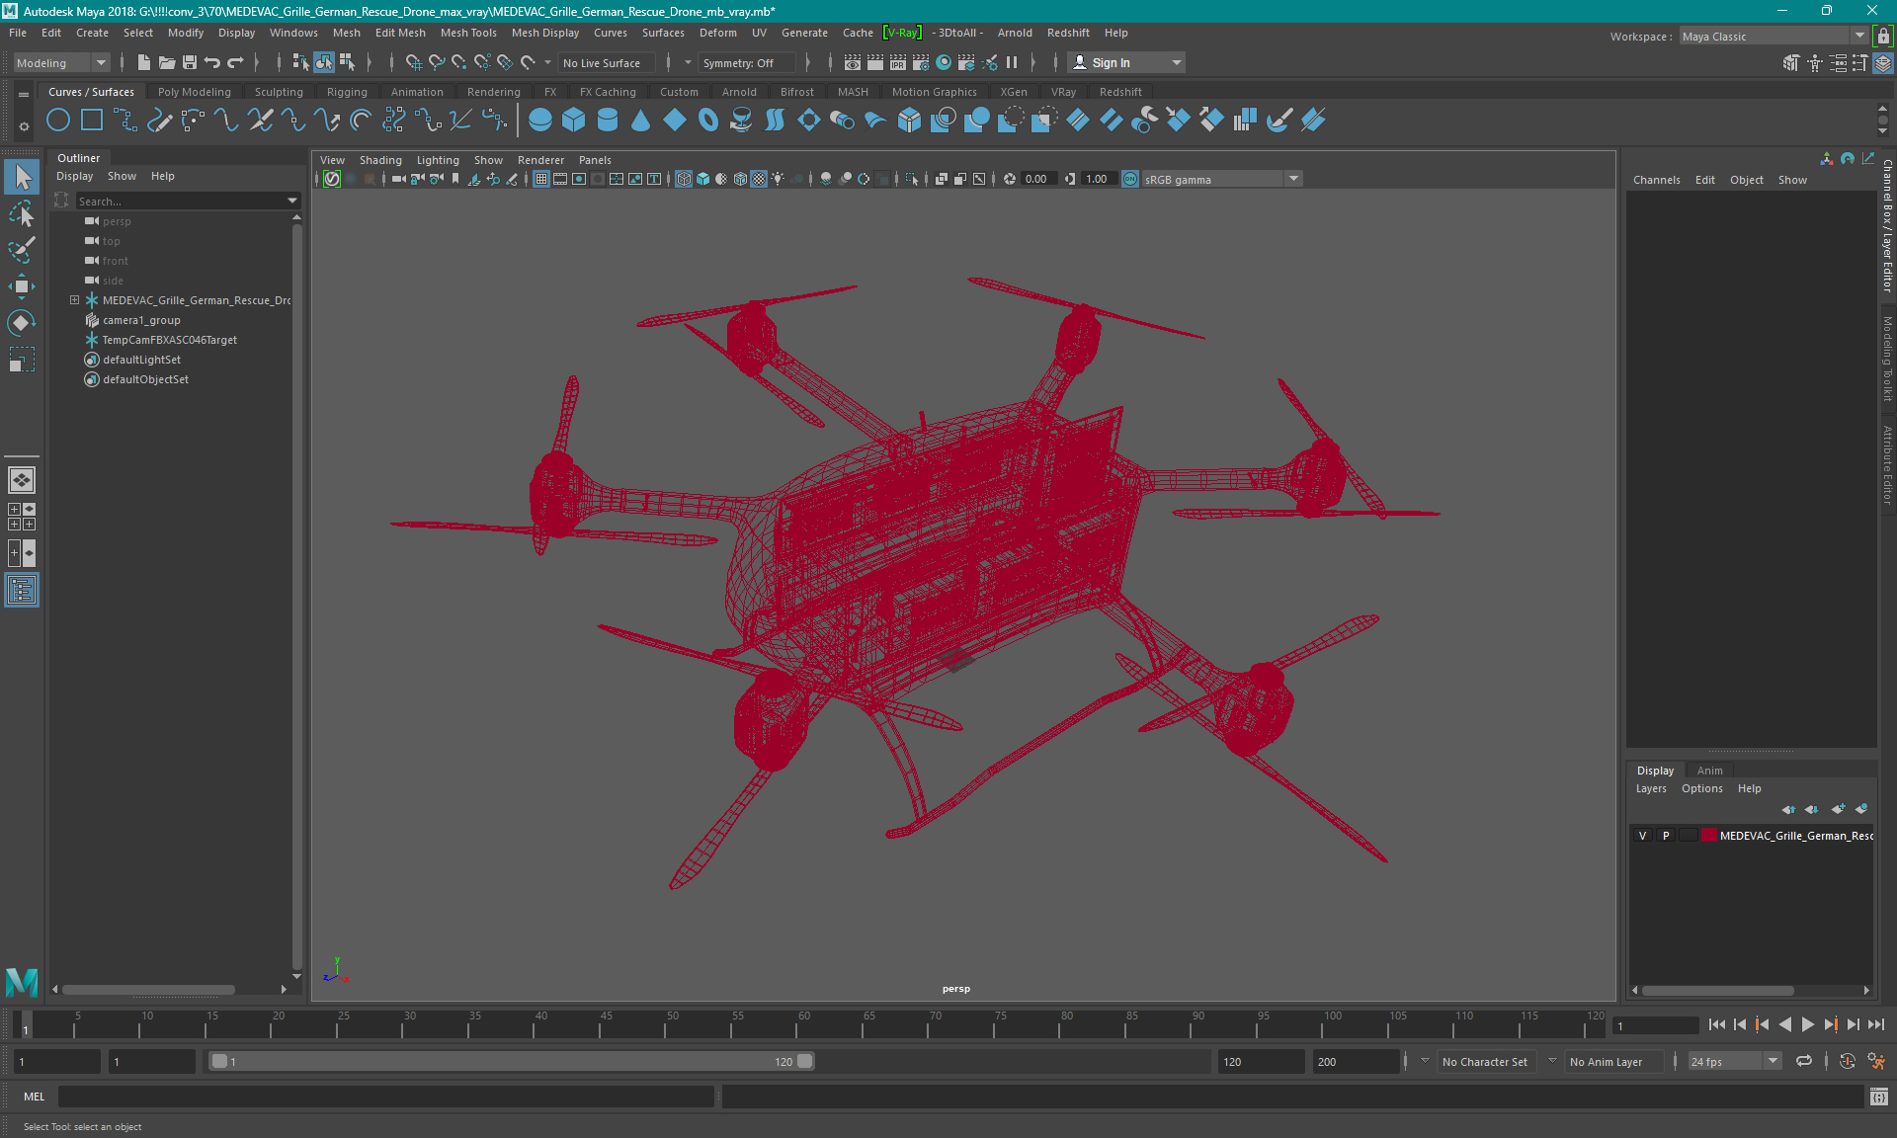This screenshot has height=1138, width=1897.
Task: Click the Anim tab in panel
Action: [1708, 770]
